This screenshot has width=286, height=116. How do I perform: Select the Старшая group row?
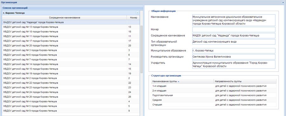tap(214, 105)
